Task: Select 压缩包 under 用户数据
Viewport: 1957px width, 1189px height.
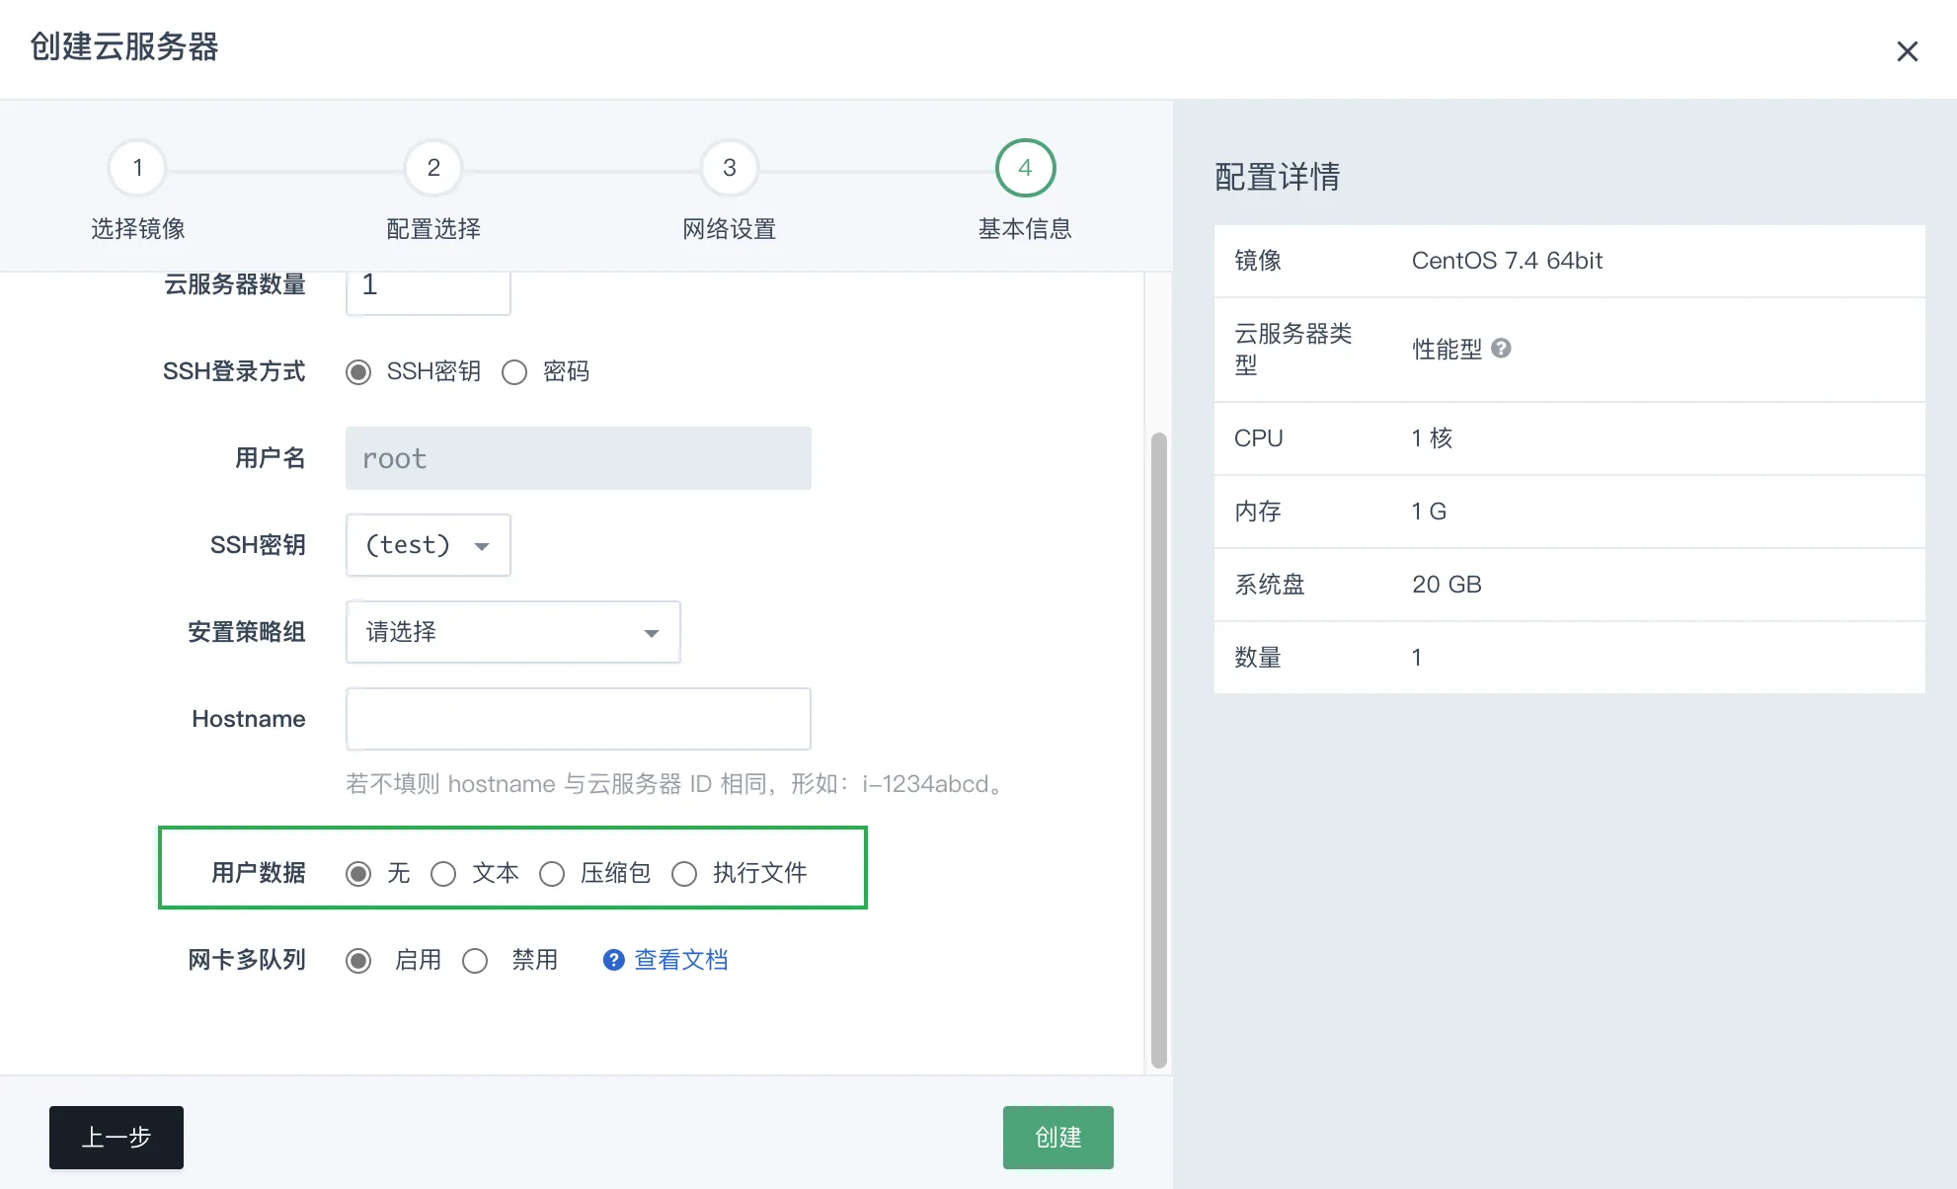Action: pos(552,873)
